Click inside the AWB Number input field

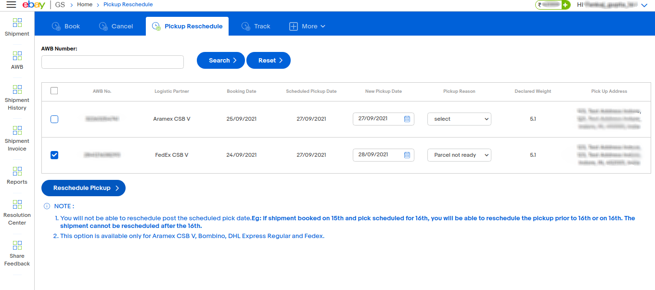pos(112,62)
